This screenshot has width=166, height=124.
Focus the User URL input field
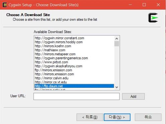coord(77,96)
